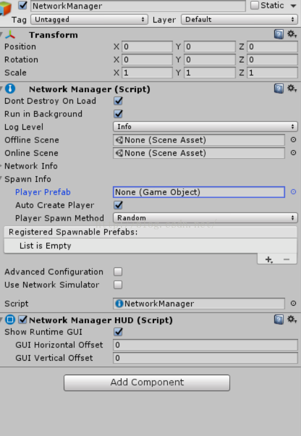Collapse Network Manager HUD (Script) header
This screenshot has height=436, width=301.
[x=1, y=320]
